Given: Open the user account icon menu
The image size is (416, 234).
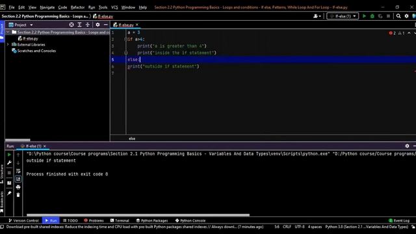Looking at the screenshot, I should click(317, 16).
